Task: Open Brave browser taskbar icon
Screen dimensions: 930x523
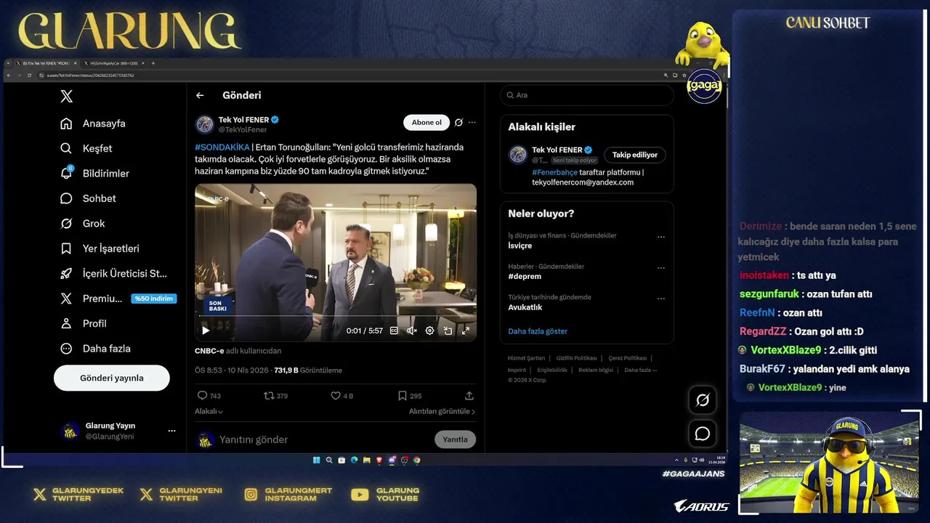Action: tap(379, 460)
